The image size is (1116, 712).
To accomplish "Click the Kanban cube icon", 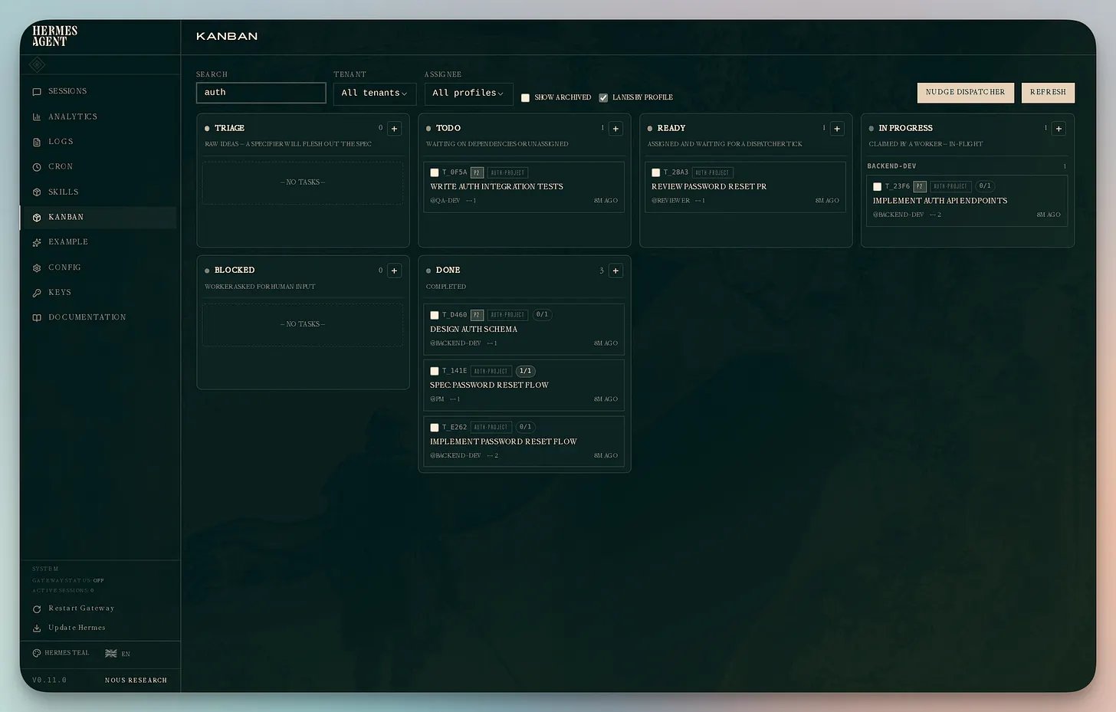I will pos(37,218).
